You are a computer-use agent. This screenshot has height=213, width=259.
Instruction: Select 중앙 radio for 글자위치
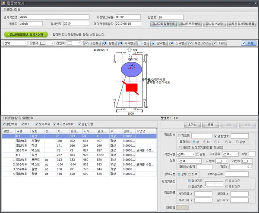237,142
